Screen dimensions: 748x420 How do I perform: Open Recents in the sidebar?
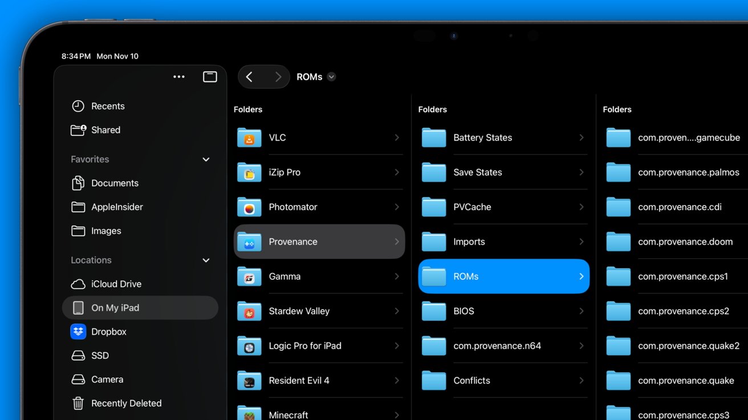(107, 106)
